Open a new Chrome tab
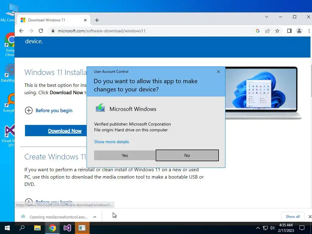Screen dimensions: 312x234 point(97,20)
